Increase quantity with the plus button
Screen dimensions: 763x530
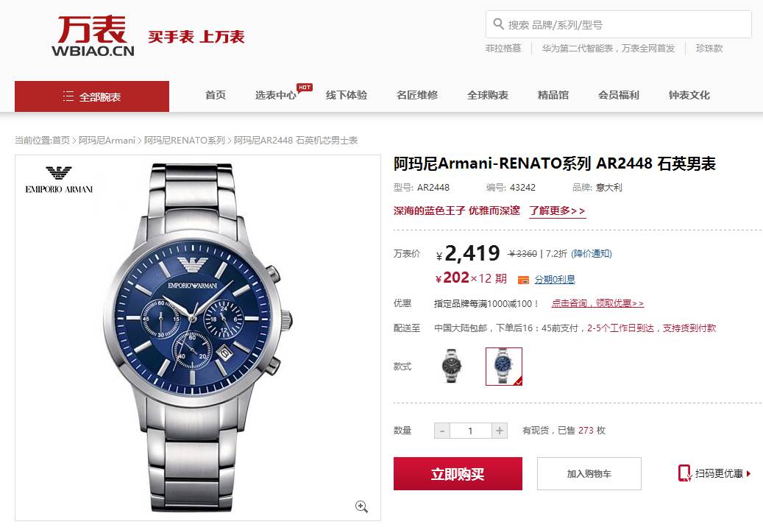pos(500,431)
